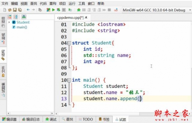Switch to 项目 side panel tab
The width and height of the screenshot is (192, 123).
(x=3, y=22)
